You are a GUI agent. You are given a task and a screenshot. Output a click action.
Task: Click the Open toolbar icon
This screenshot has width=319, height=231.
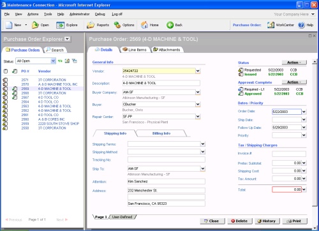[35, 25]
